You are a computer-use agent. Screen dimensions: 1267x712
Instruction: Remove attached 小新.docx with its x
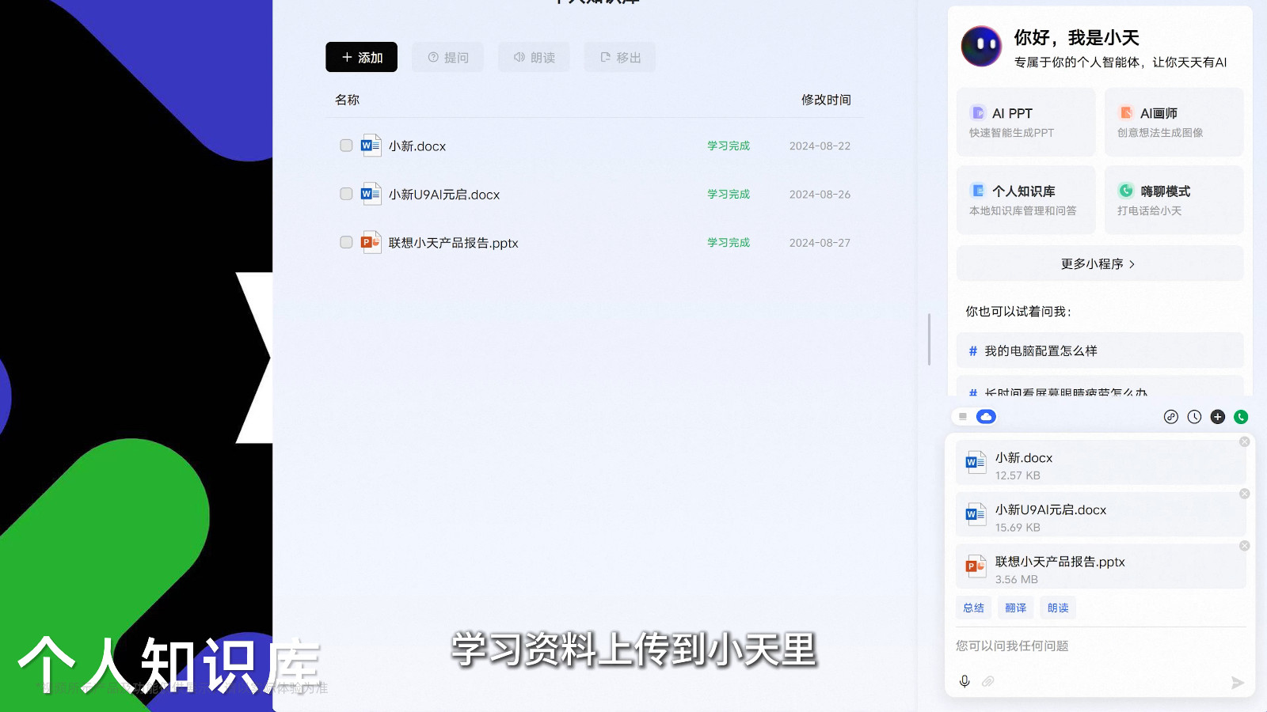[1244, 441]
